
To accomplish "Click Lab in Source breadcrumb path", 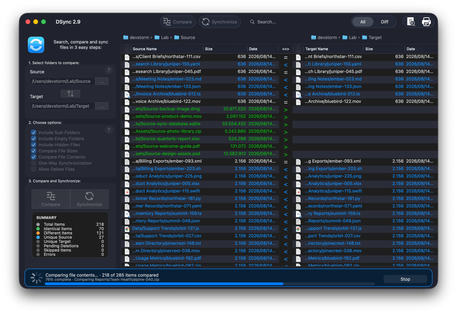I will [162, 37].
